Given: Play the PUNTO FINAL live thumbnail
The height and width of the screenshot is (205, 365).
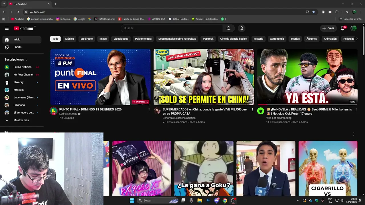Looking at the screenshot, I should tap(100, 77).
